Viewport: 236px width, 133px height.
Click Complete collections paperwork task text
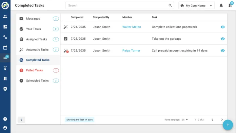(x=174, y=27)
